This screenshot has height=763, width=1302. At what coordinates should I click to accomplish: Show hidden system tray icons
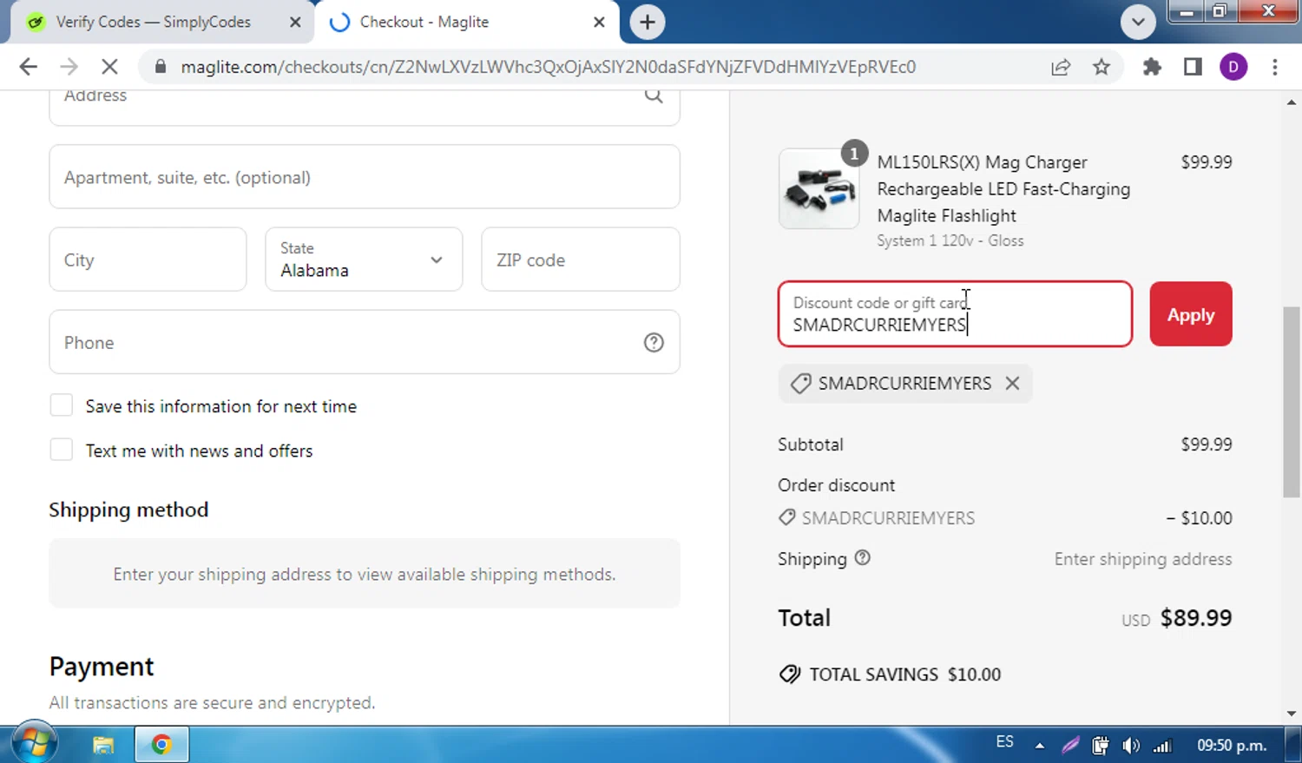pyautogui.click(x=1039, y=745)
